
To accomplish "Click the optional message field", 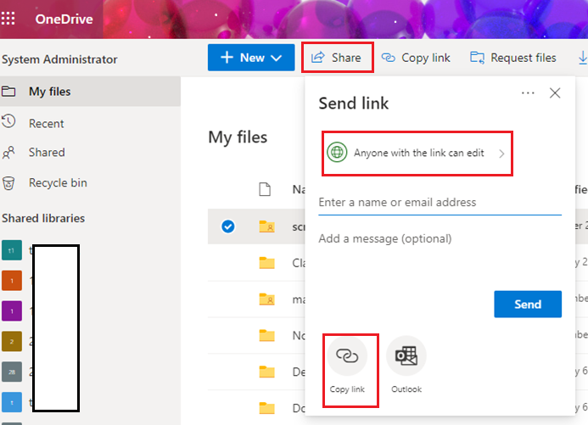I will (x=440, y=238).
